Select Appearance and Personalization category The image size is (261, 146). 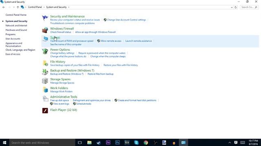click(14, 45)
